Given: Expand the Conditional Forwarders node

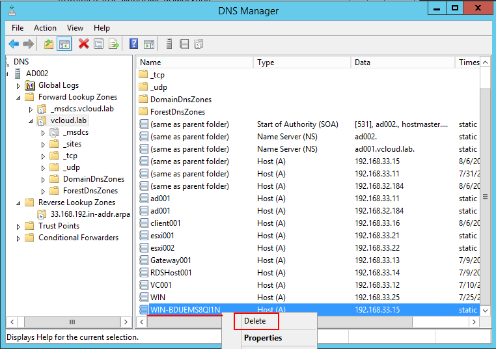Looking at the screenshot, I should pos(18,238).
